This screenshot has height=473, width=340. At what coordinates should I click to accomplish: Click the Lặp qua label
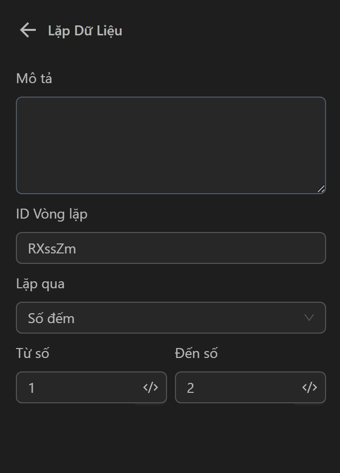click(x=40, y=284)
